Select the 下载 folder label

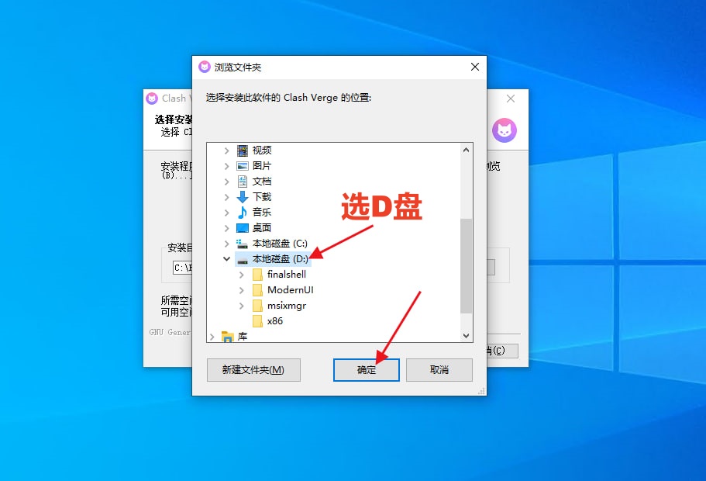pyautogui.click(x=262, y=196)
